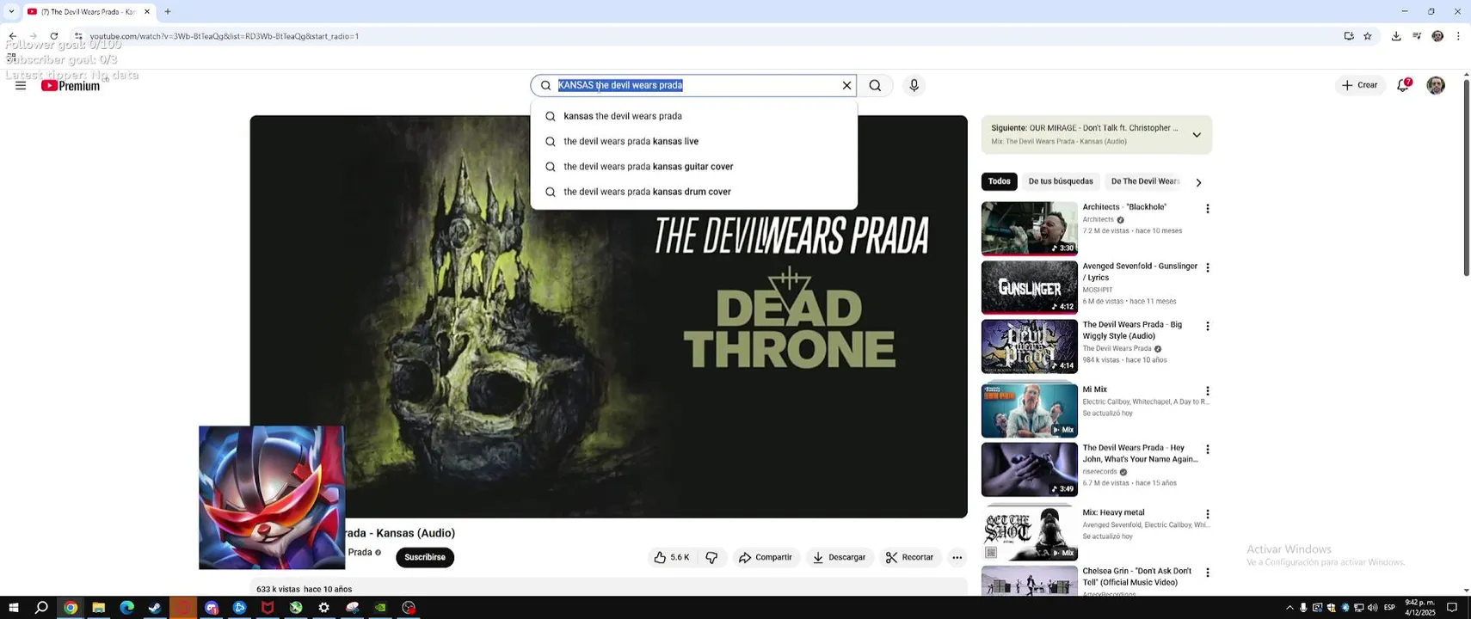Viewport: 1471px width, 619px height.
Task: Open "Chelsea Grin - Don't Ask Don't Tell" title
Action: pyautogui.click(x=1136, y=577)
